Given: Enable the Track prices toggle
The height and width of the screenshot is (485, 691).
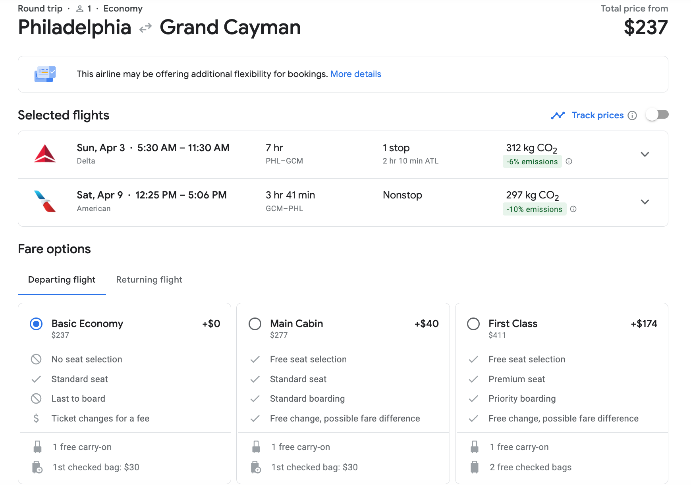Looking at the screenshot, I should click(657, 115).
